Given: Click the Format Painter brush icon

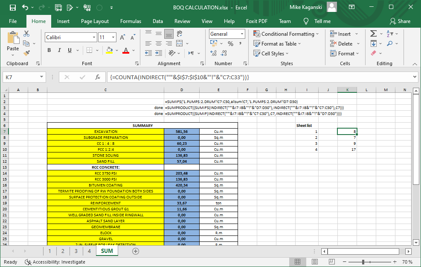Looking at the screenshot, I should click(26, 53).
